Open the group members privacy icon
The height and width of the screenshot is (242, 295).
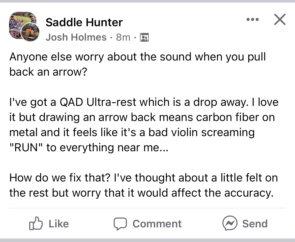click(x=144, y=37)
